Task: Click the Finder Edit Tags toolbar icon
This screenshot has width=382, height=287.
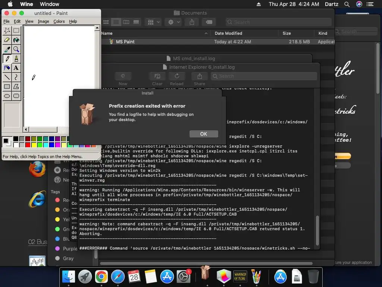Action: tap(209, 22)
